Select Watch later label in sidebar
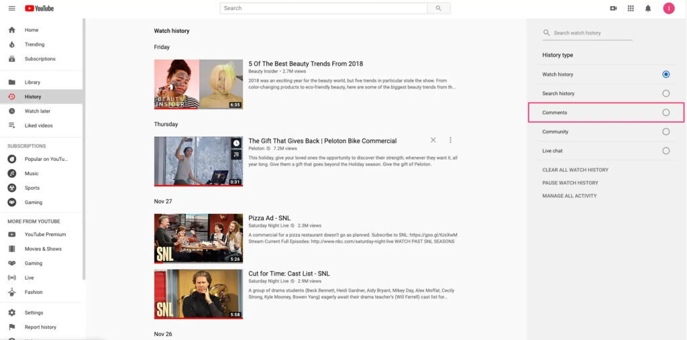The height and width of the screenshot is (340, 687). (x=38, y=111)
